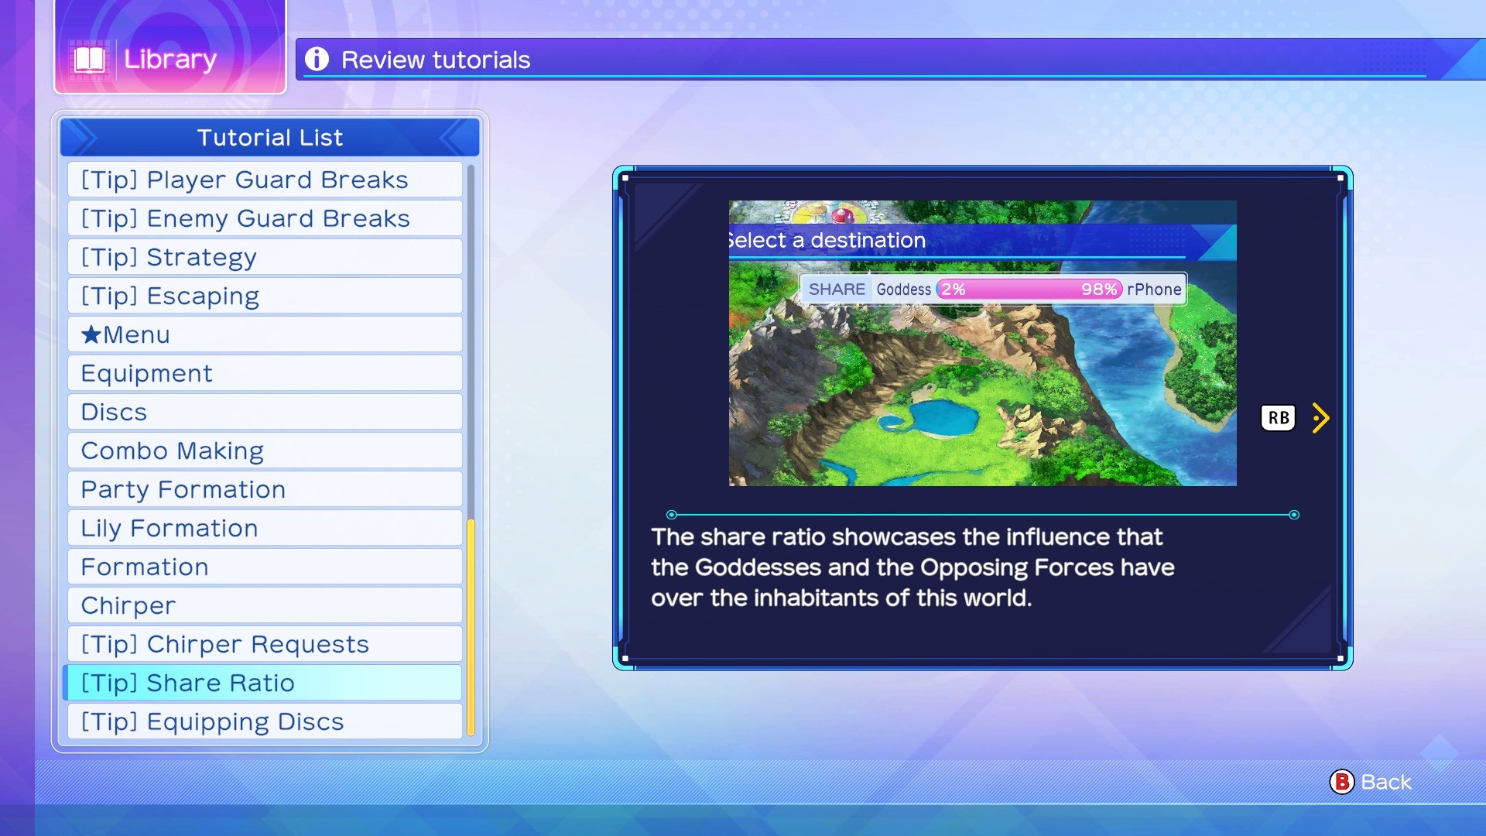The width and height of the screenshot is (1486, 836).
Task: Open the Discs tutorial
Action: 264,412
